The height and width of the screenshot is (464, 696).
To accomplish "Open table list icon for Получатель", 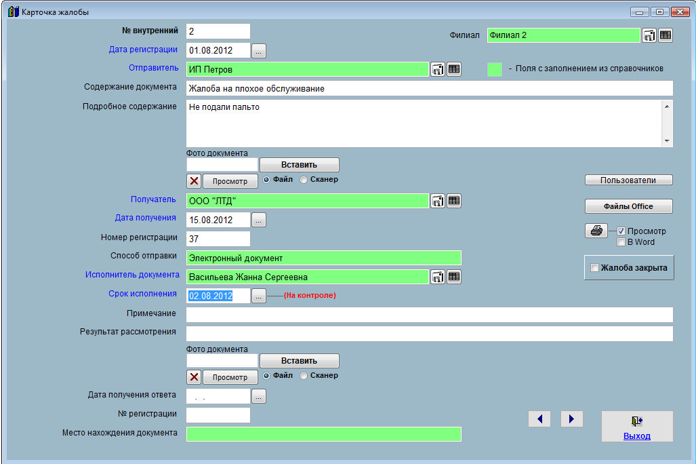I will point(453,201).
